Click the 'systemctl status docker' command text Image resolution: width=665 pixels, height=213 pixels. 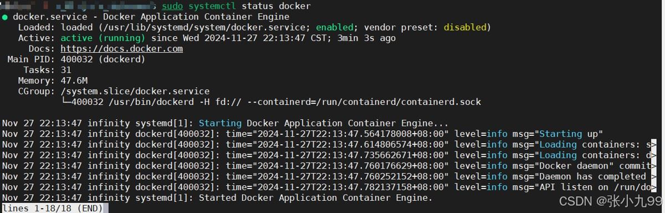[249, 6]
